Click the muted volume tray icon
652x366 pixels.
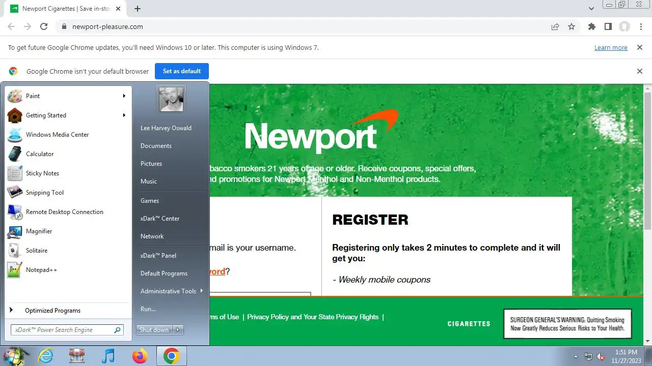[x=601, y=356]
